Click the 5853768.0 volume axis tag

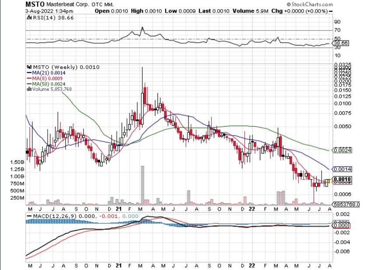click(x=346, y=204)
